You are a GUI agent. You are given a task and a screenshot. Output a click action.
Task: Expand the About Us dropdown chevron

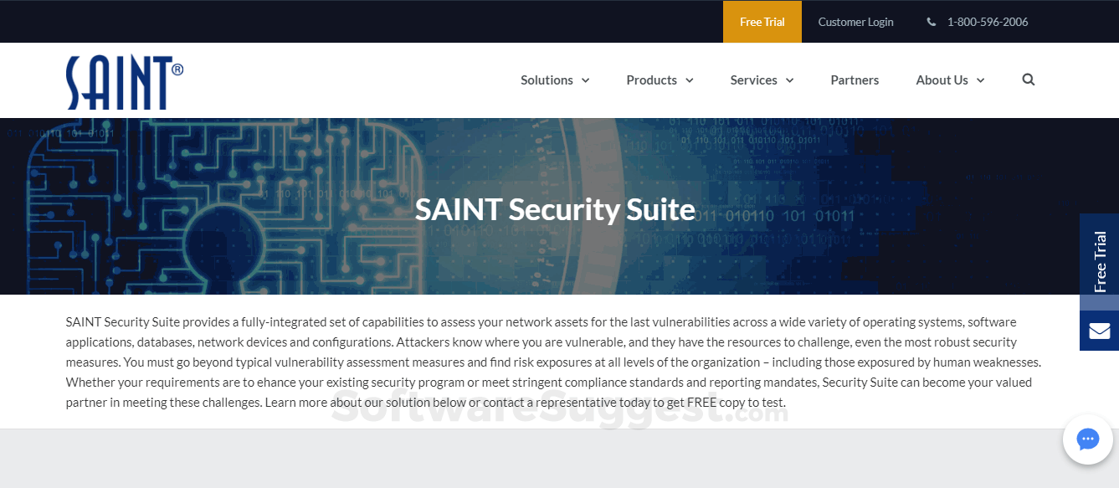(982, 80)
